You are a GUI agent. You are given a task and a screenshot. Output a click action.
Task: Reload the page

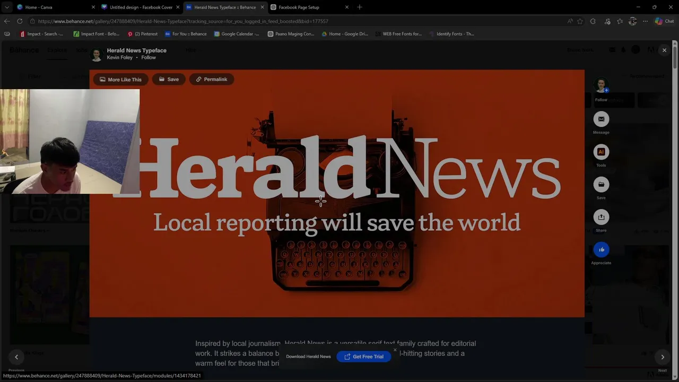(x=20, y=21)
